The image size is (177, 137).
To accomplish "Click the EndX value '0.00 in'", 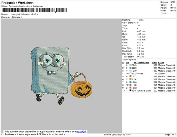I will pyautogui.click(x=140, y=43).
